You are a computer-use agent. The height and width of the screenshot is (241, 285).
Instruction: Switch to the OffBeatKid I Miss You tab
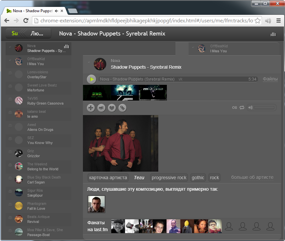click(x=234, y=49)
